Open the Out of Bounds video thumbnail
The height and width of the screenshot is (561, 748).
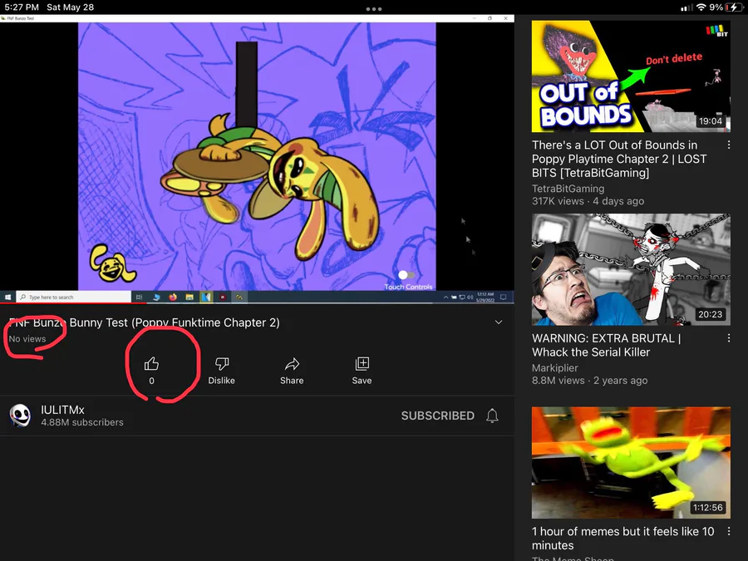[x=631, y=76]
